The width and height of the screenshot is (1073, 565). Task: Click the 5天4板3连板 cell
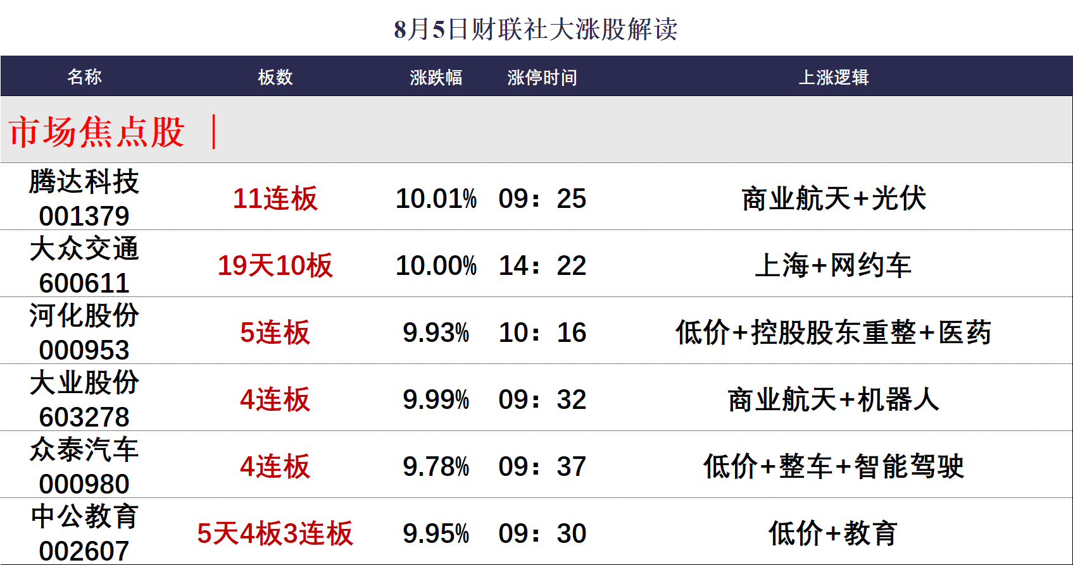(275, 533)
